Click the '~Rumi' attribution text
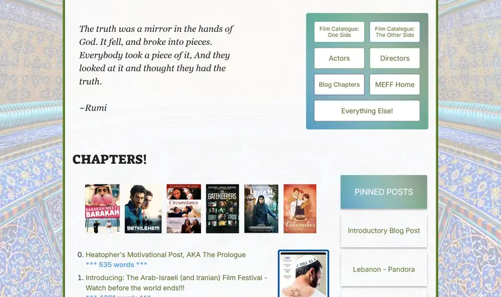 (x=93, y=108)
